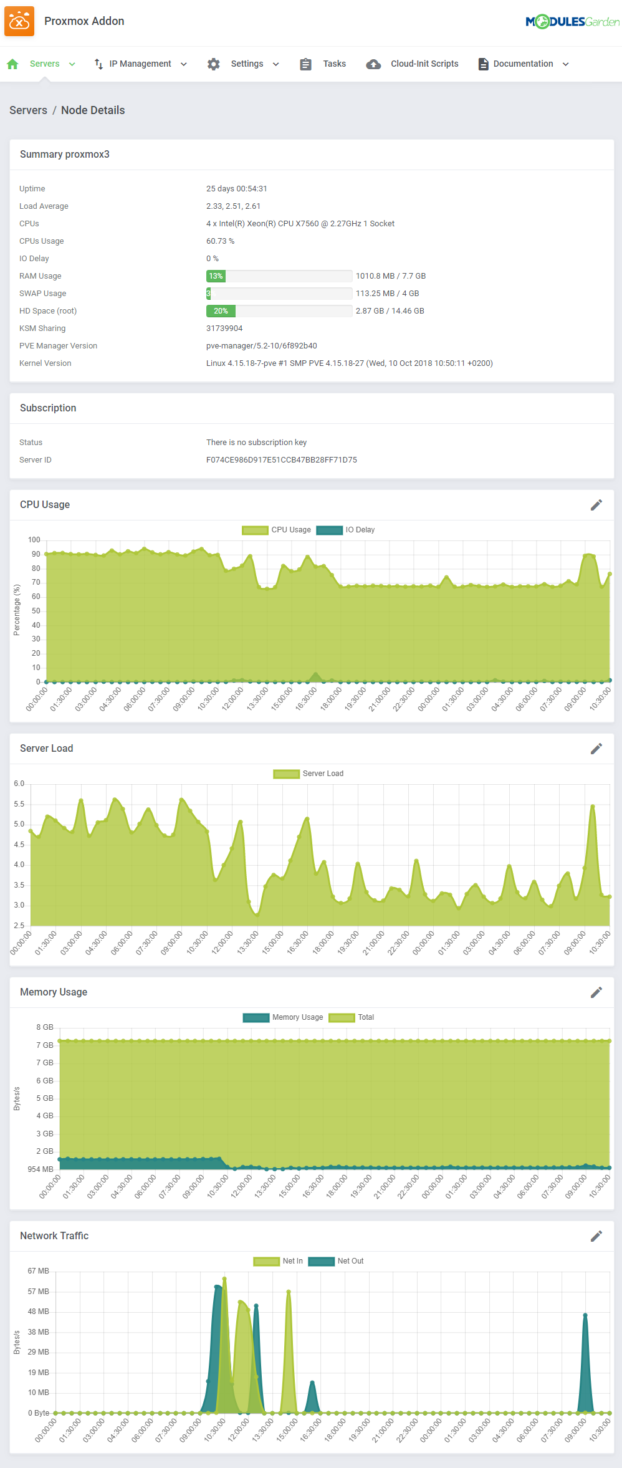Expand the Servers dropdown chevron
622x1468 pixels.
pos(72,64)
